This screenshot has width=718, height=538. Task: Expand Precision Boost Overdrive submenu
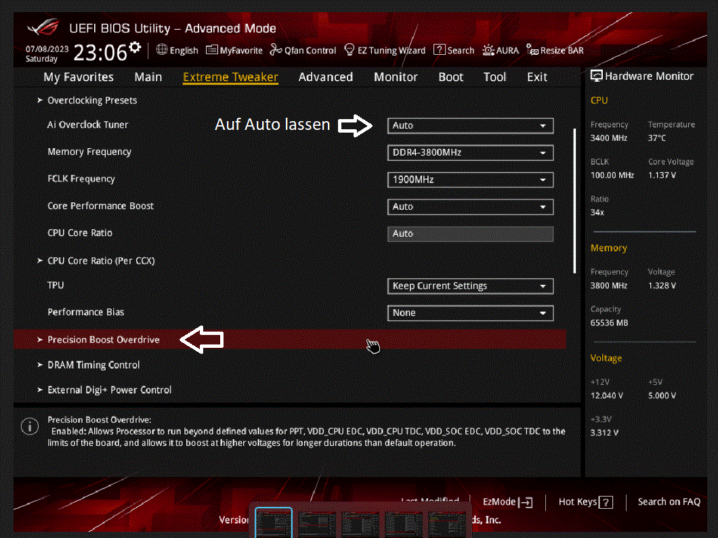tap(290, 340)
